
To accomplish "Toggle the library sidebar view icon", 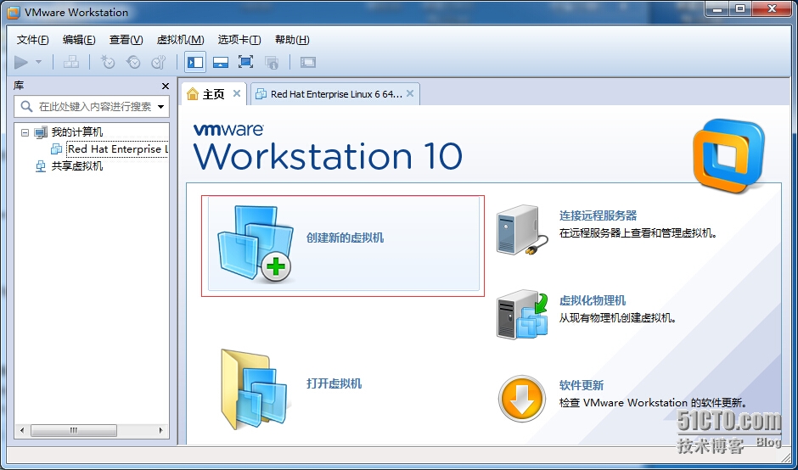I will tap(195, 62).
